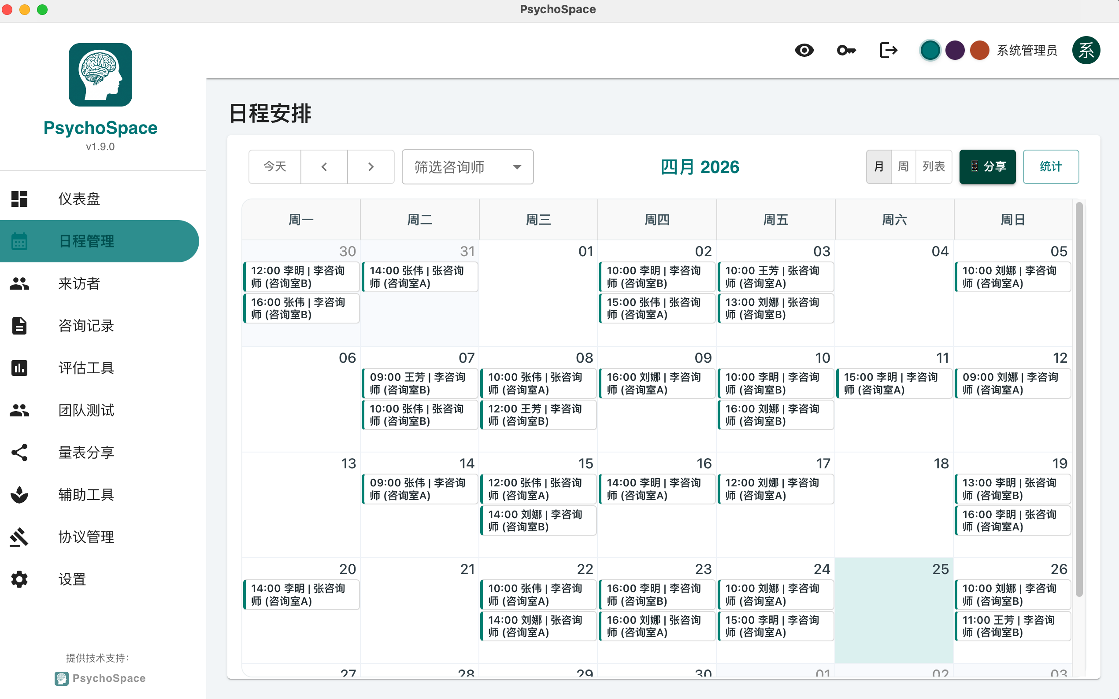Screen dimensions: 1119x699
Task: Click the logout arrow icon
Action: (x=888, y=50)
